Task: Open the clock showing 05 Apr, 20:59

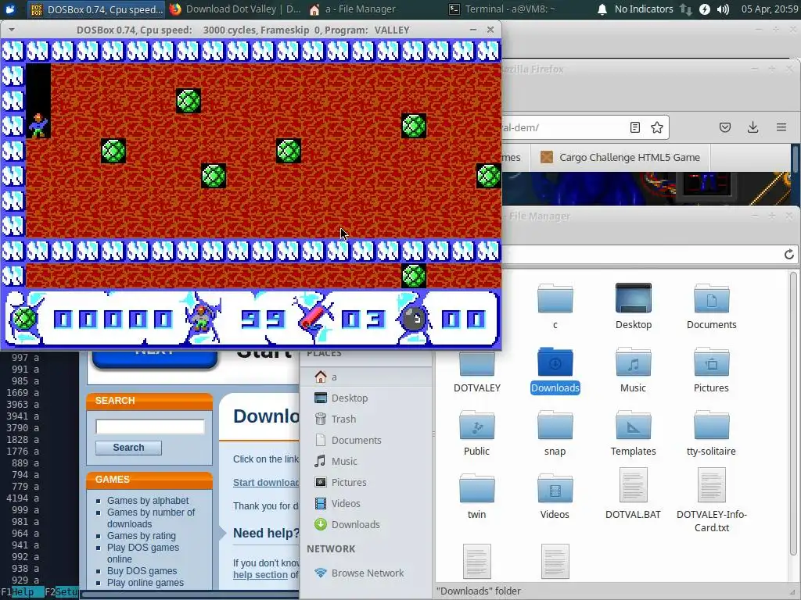Action: (x=770, y=9)
